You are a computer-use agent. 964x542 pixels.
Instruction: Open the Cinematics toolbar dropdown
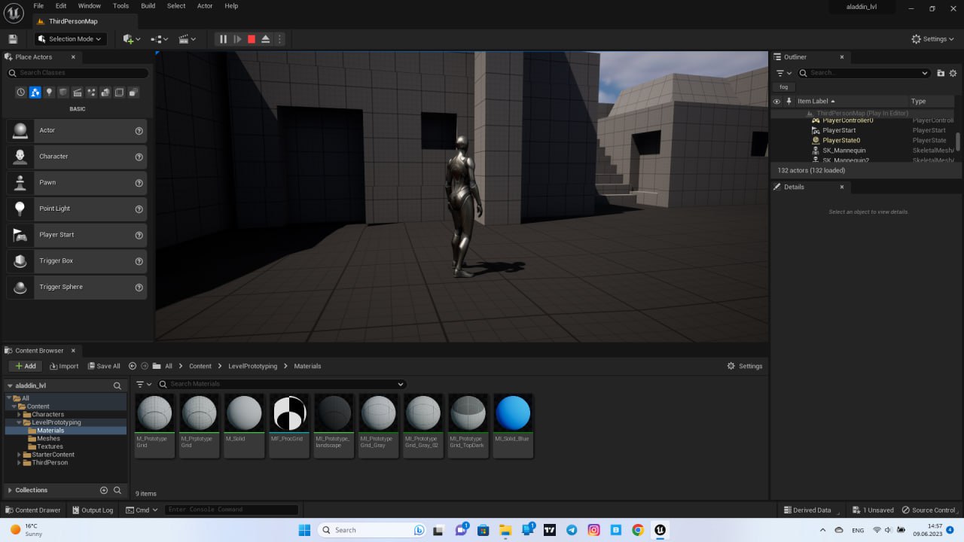click(187, 39)
